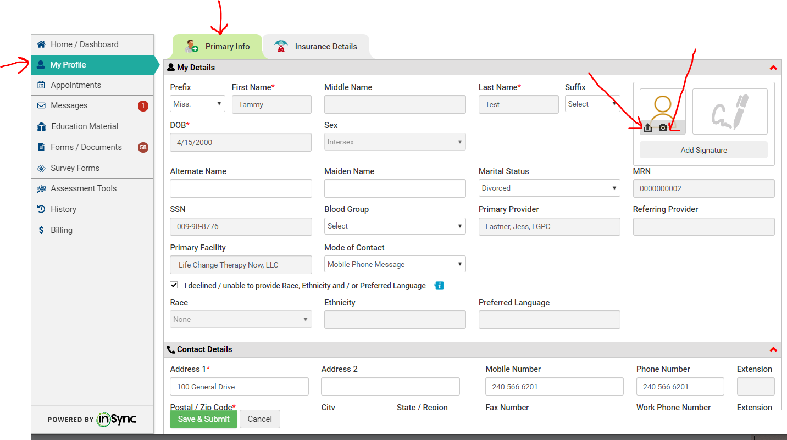
Task: Open the Mode of Contact dropdown
Action: (x=395, y=264)
